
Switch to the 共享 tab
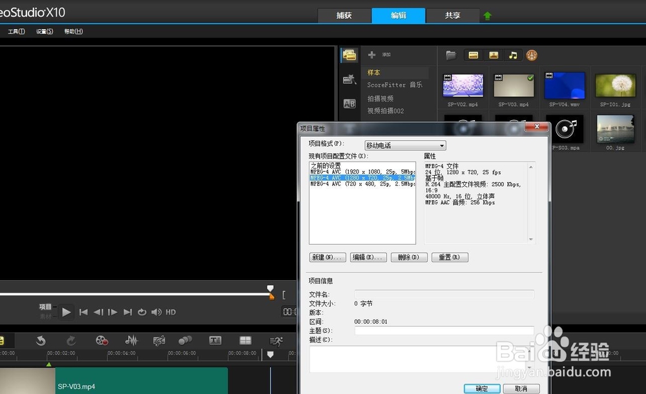pyautogui.click(x=452, y=16)
